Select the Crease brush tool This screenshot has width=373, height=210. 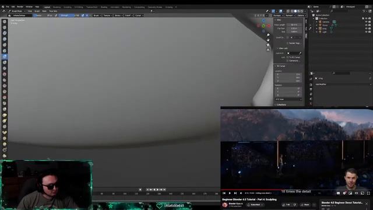coord(5,68)
